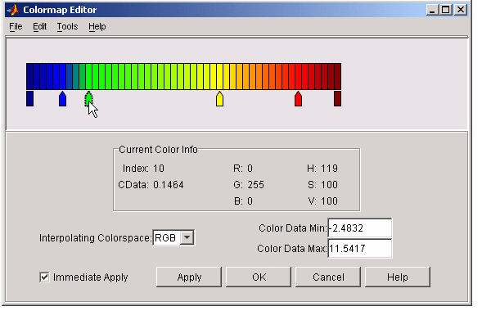Select the dark blue start color marker
The height and width of the screenshot is (311, 491).
tap(29, 99)
